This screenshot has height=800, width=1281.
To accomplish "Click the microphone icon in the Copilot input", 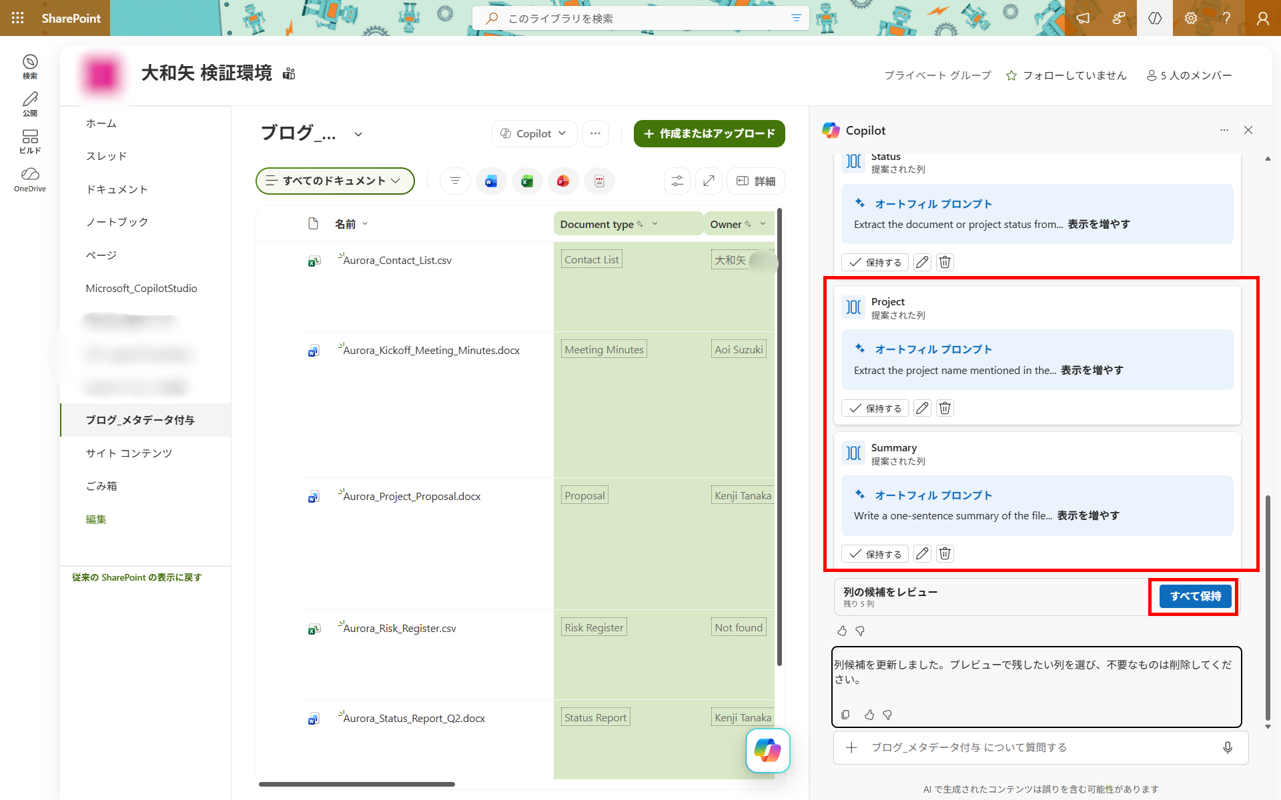I will pos(1228,747).
